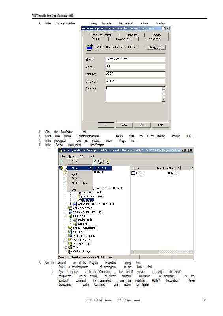Open the View menu
Image resolution: width=223 pixels, height=316 pixels.
coord(82,156)
